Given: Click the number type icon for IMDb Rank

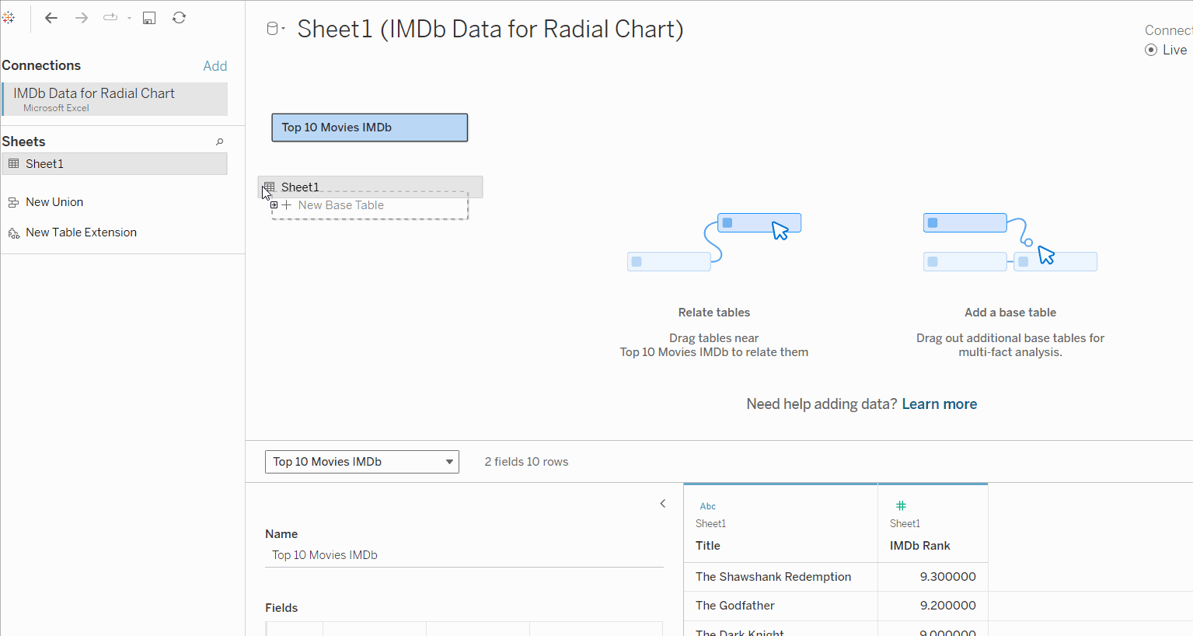Looking at the screenshot, I should click(x=901, y=505).
